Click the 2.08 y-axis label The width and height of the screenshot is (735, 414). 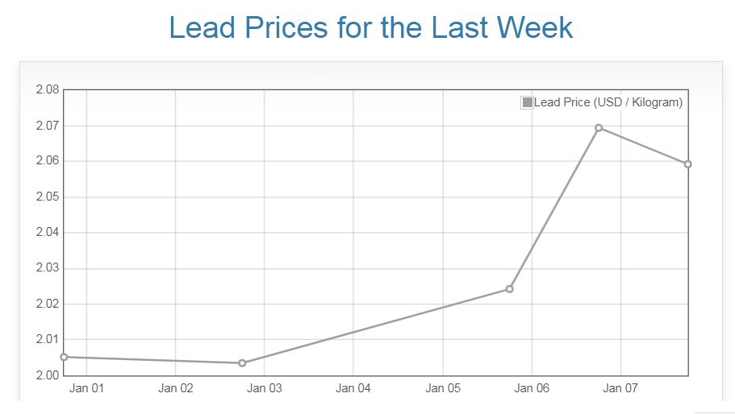(x=48, y=89)
